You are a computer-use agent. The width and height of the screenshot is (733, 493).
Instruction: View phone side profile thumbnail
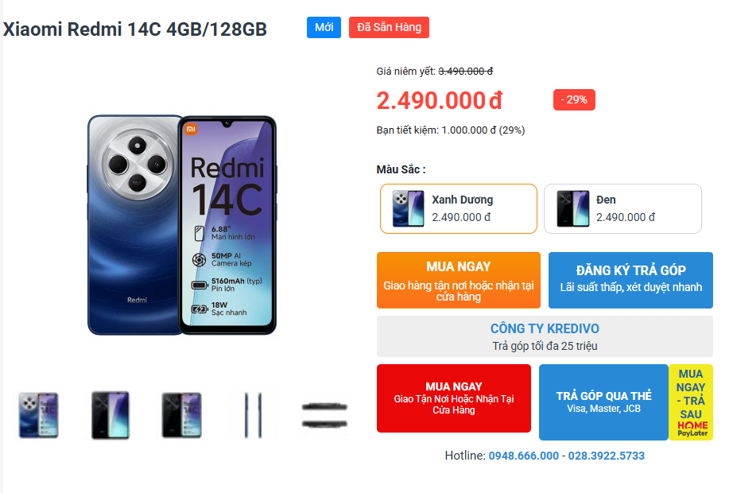click(254, 415)
